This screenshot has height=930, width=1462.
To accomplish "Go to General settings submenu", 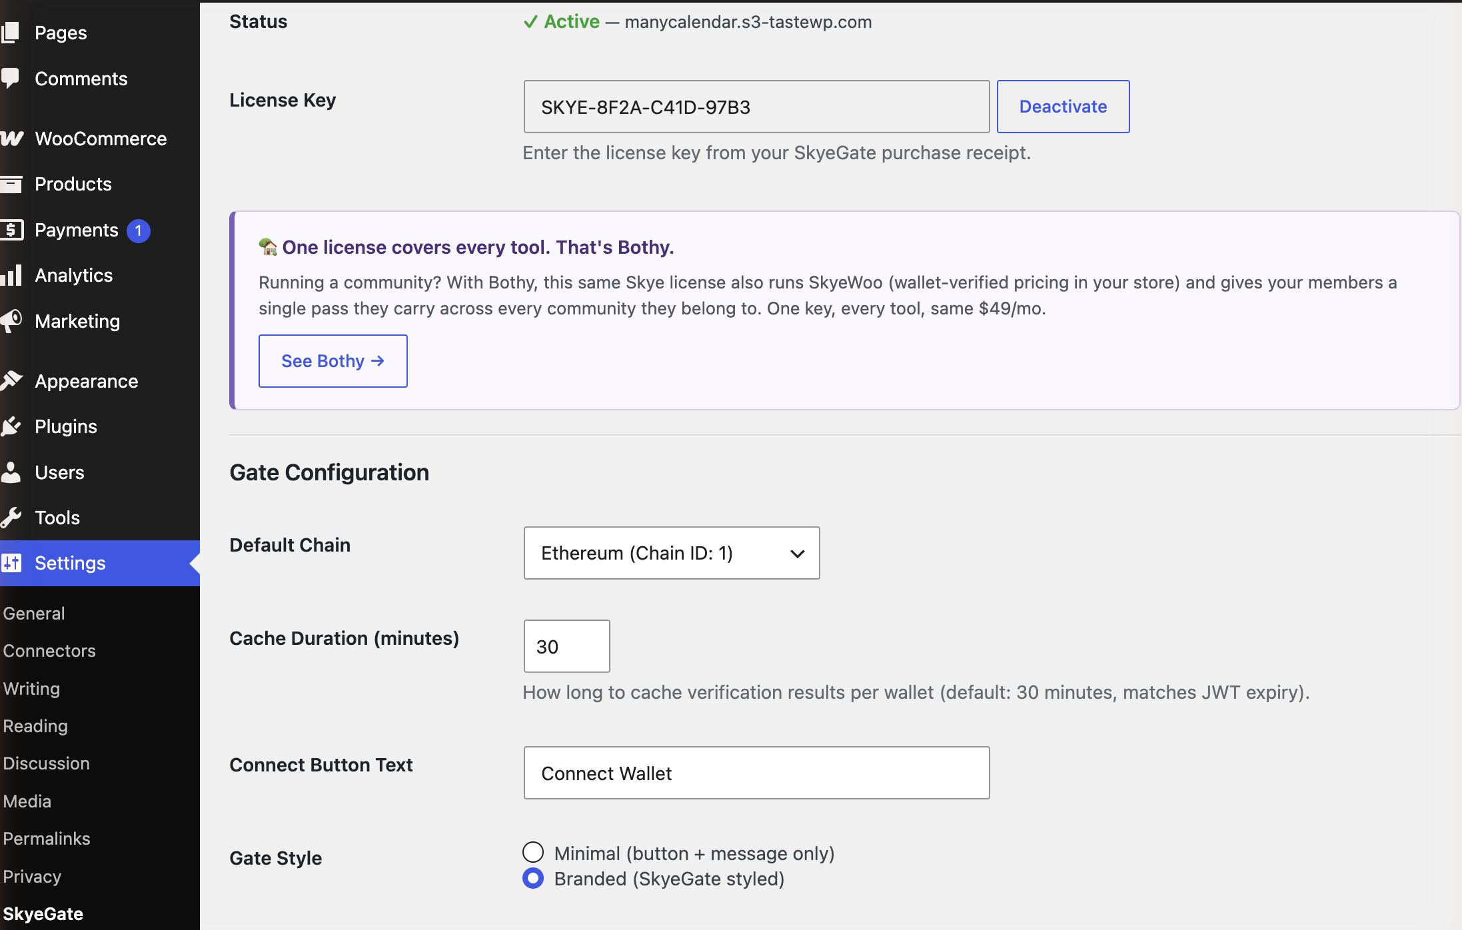I will click(x=34, y=614).
